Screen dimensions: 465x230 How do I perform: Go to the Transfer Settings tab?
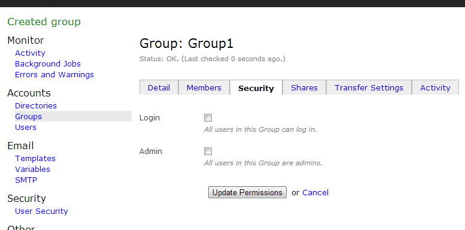pos(369,87)
